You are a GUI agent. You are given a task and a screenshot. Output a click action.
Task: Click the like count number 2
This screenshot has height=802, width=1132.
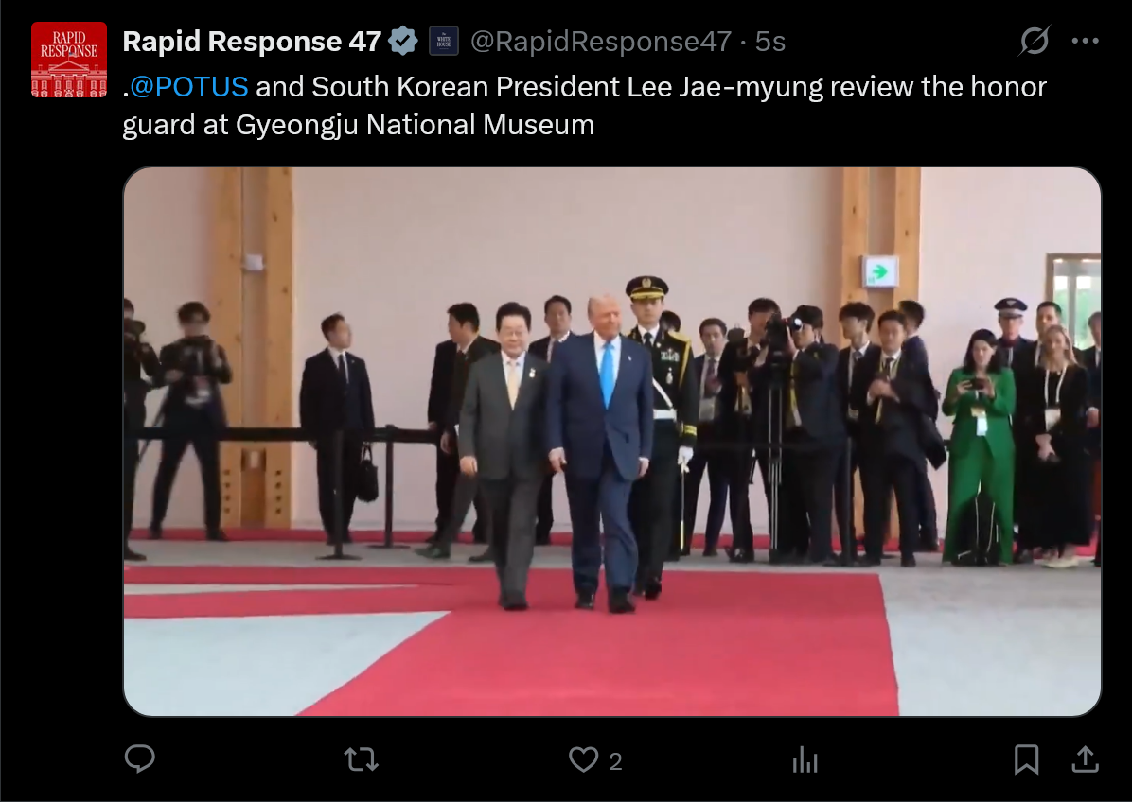(x=615, y=761)
